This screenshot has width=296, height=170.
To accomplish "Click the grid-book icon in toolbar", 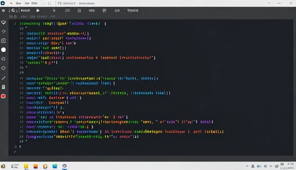I will (x=104, y=10).
